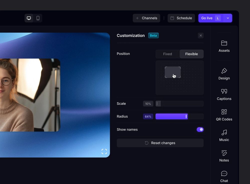Click the fullscreen icon on the preview
Image resolution: width=250 pixels, height=184 pixels.
click(104, 152)
